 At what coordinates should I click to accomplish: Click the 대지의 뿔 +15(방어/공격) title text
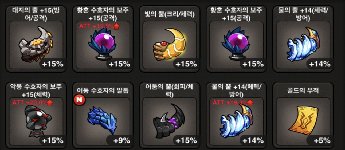36,14
